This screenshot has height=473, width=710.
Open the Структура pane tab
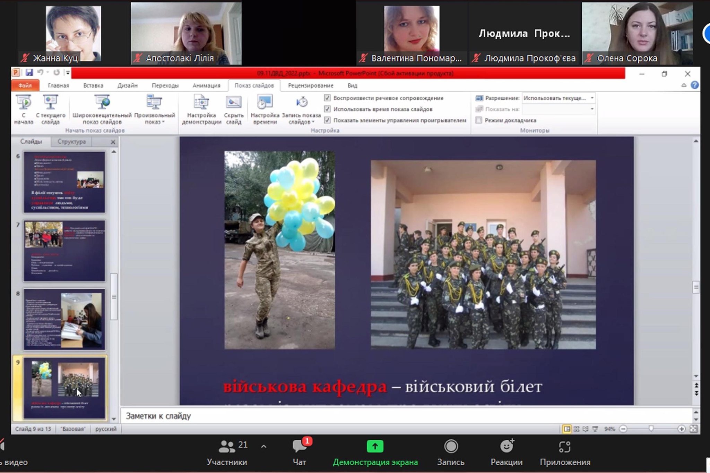(71, 142)
